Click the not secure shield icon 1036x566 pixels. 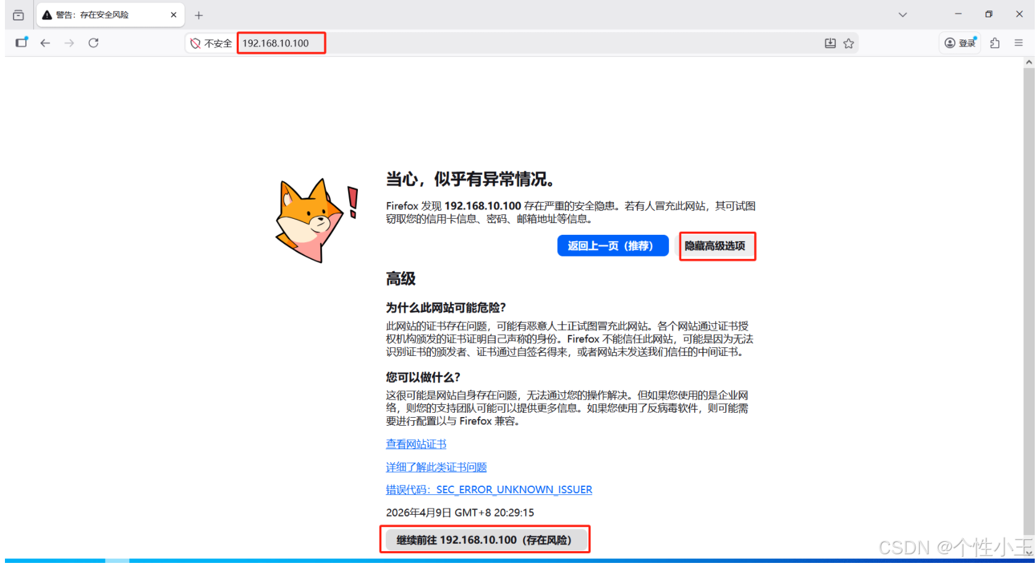point(195,43)
